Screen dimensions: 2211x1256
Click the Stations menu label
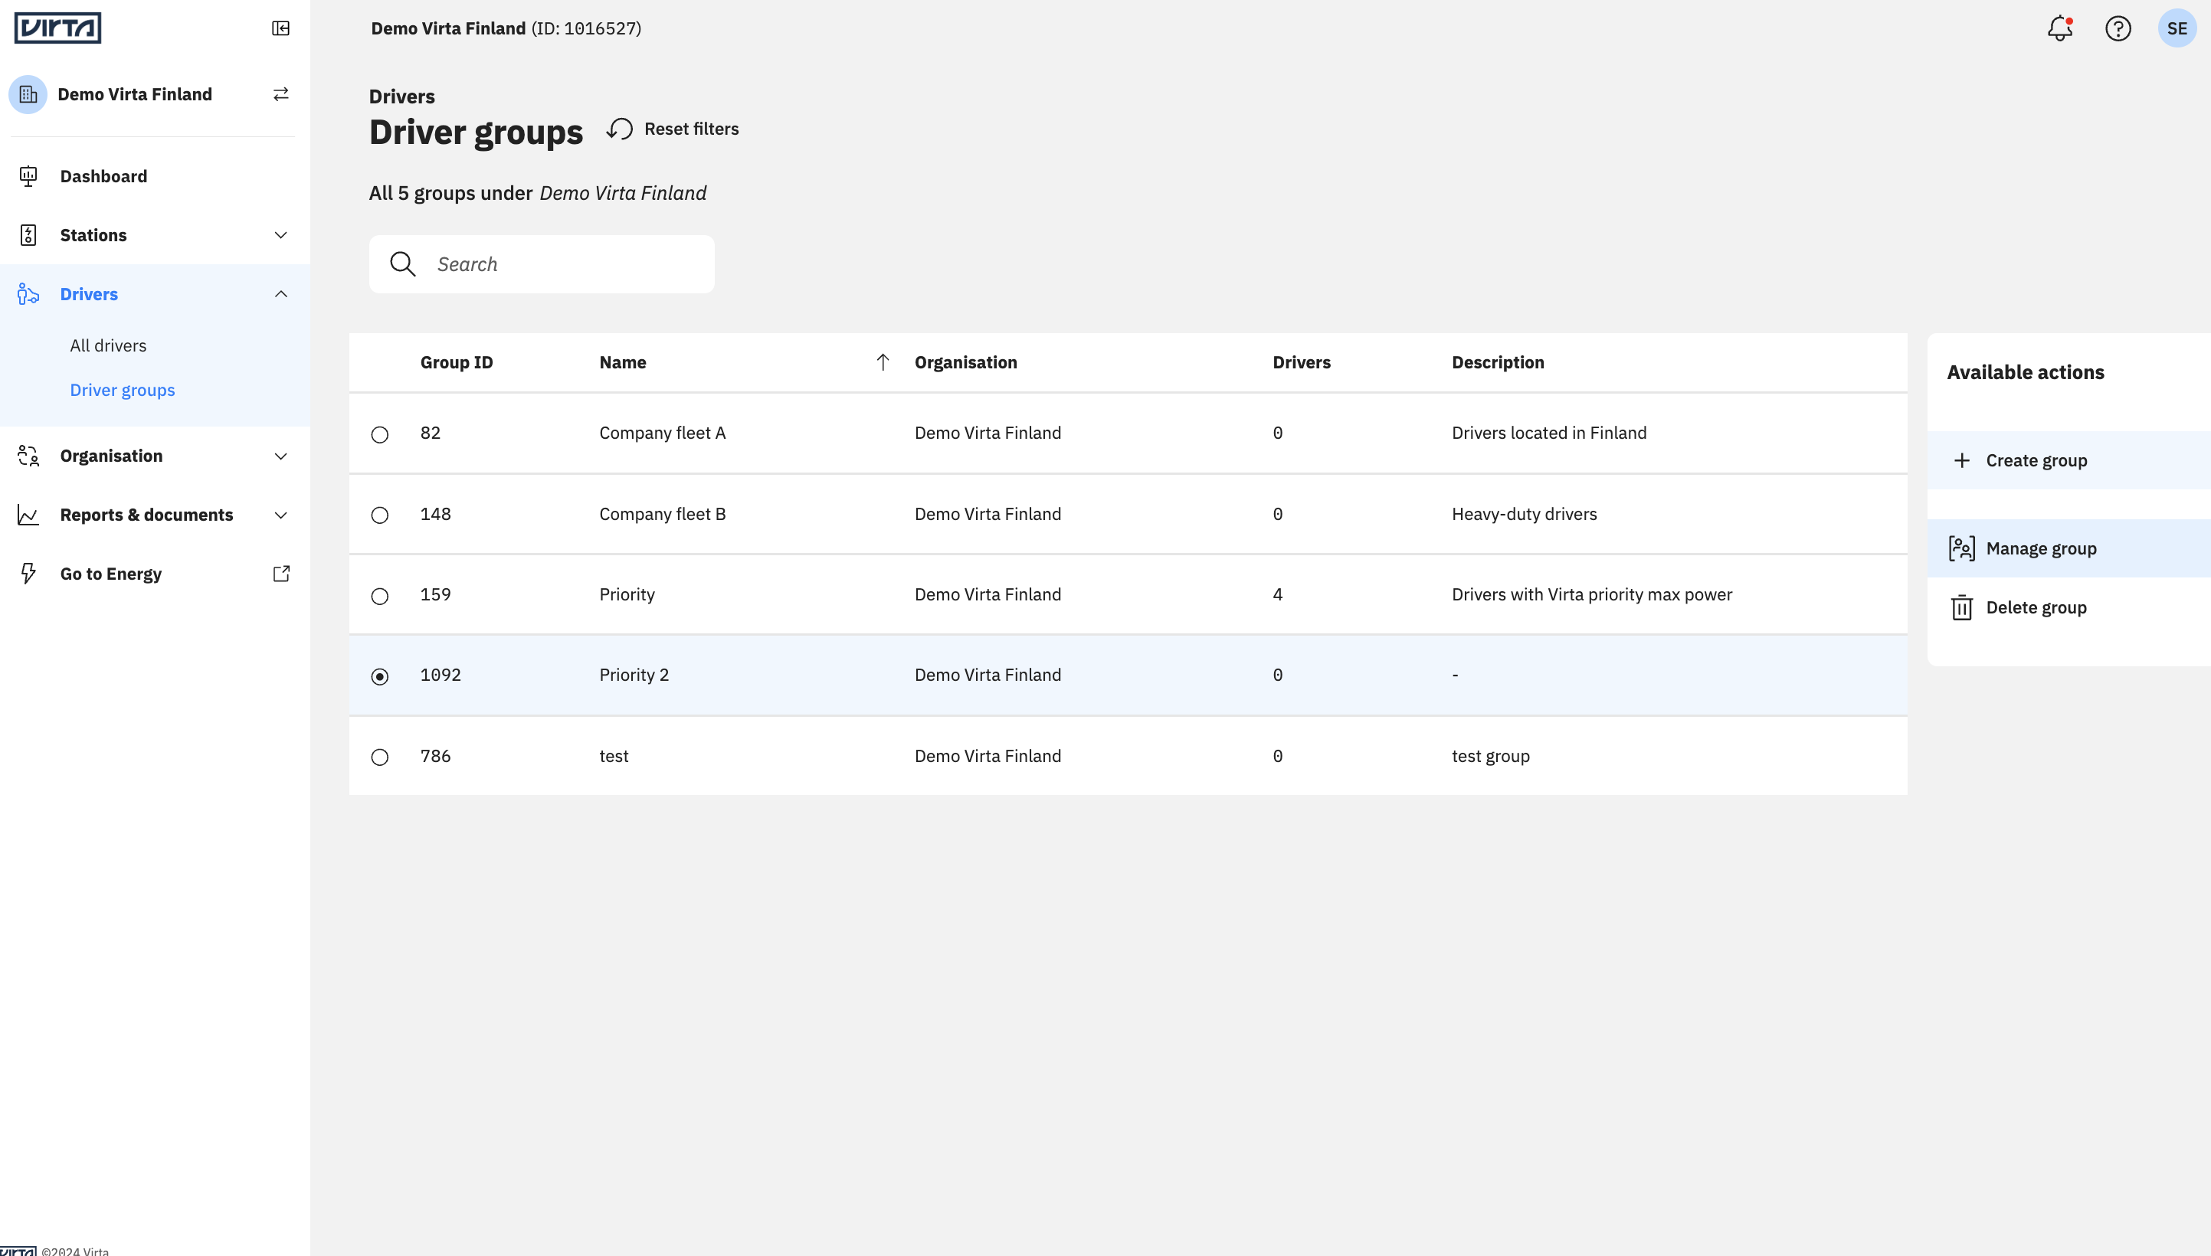[x=93, y=234]
